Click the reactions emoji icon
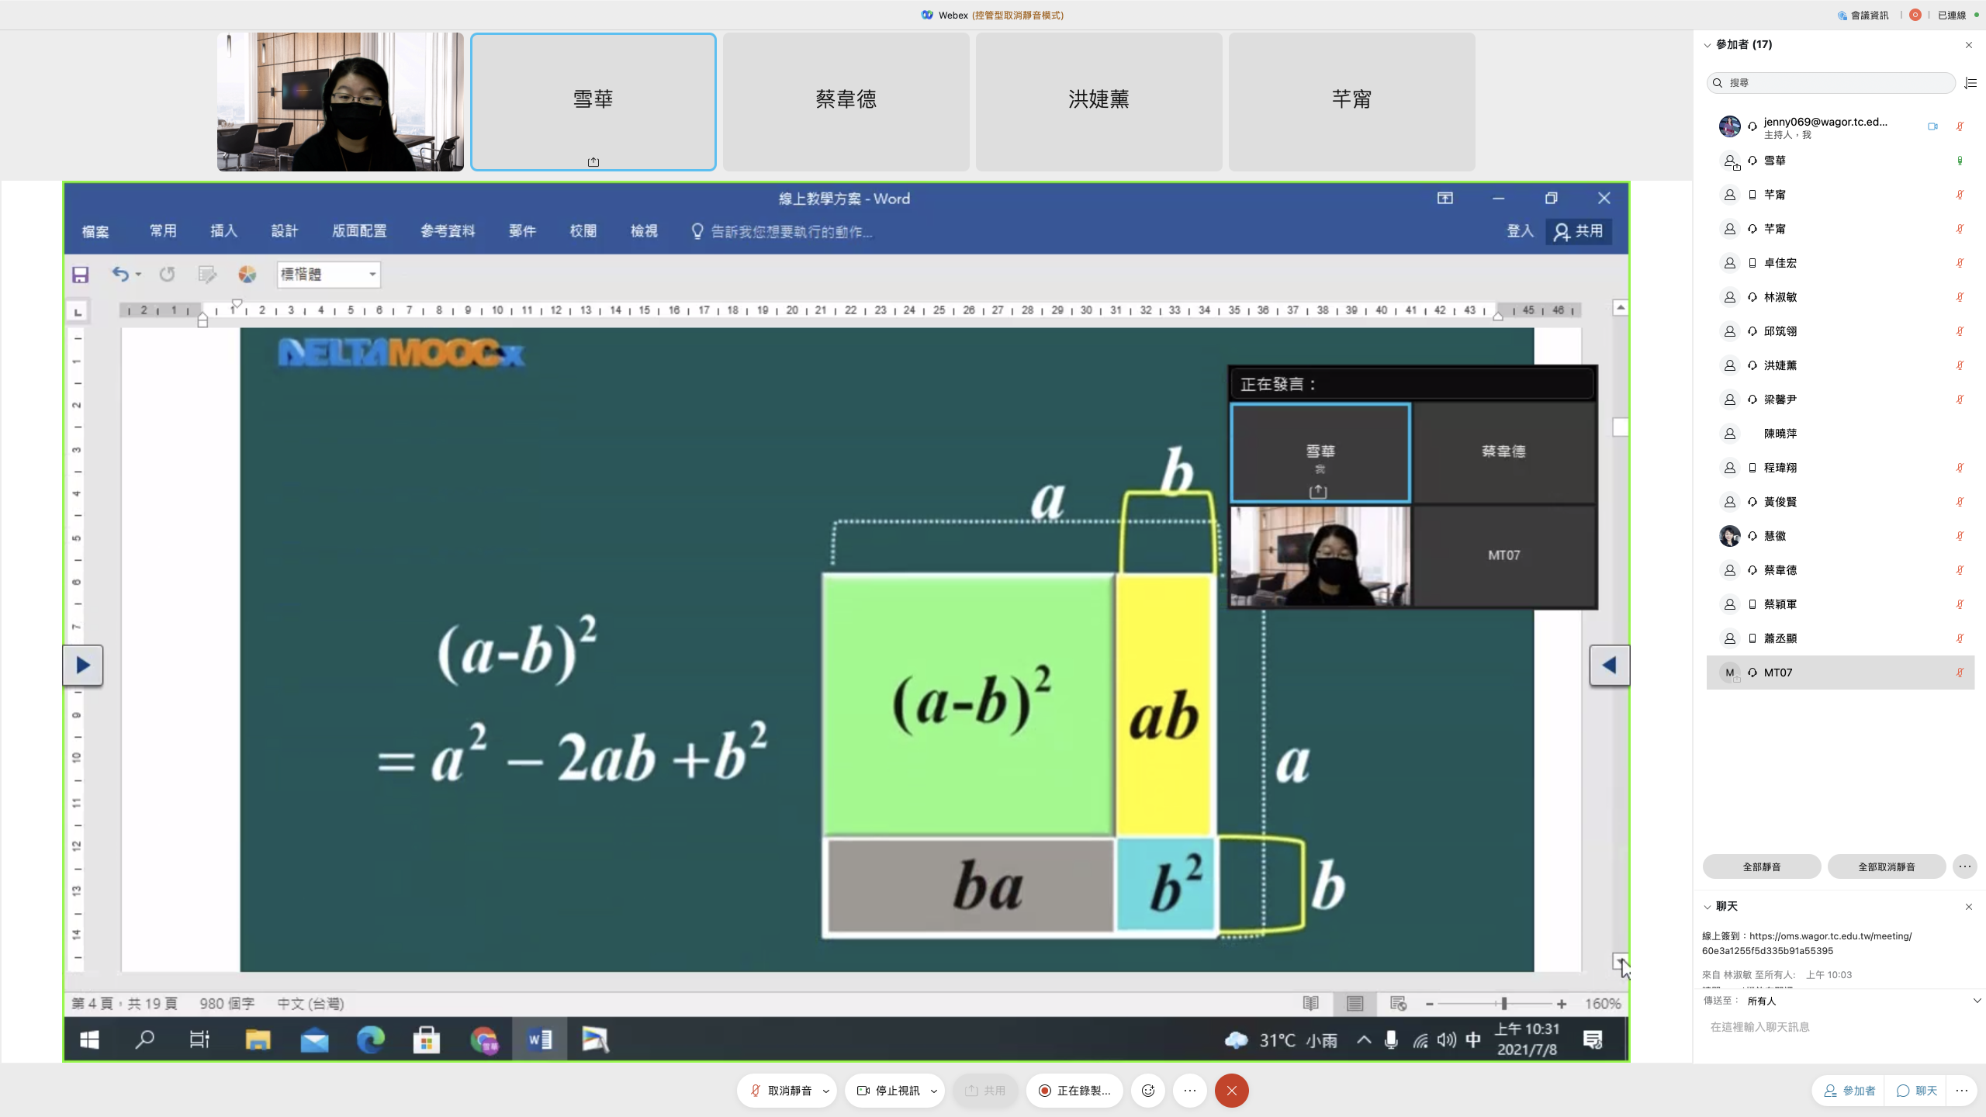1986x1117 pixels. pos(1148,1091)
